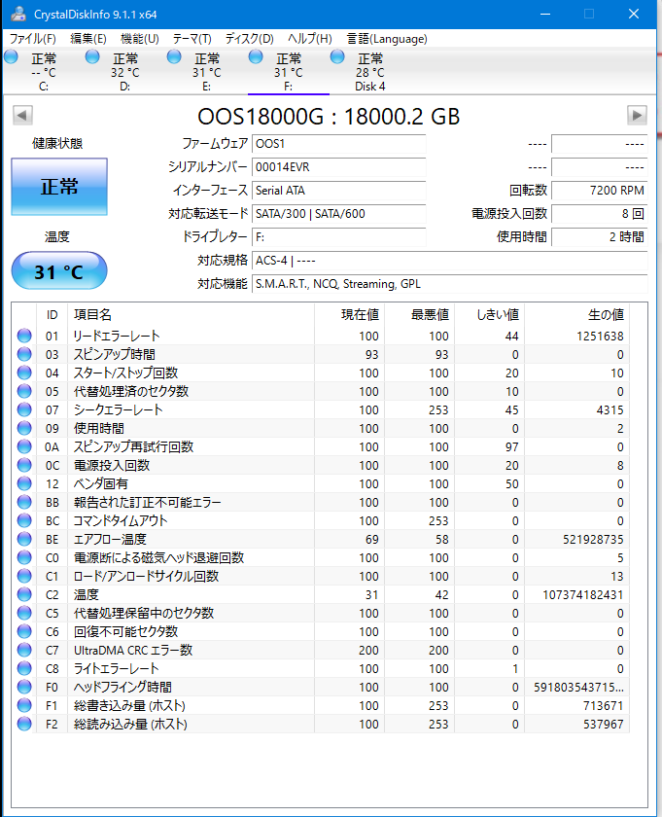Click the status icon for row 05 代替処理済のセクタ数
This screenshot has width=662, height=817.
pyautogui.click(x=24, y=391)
